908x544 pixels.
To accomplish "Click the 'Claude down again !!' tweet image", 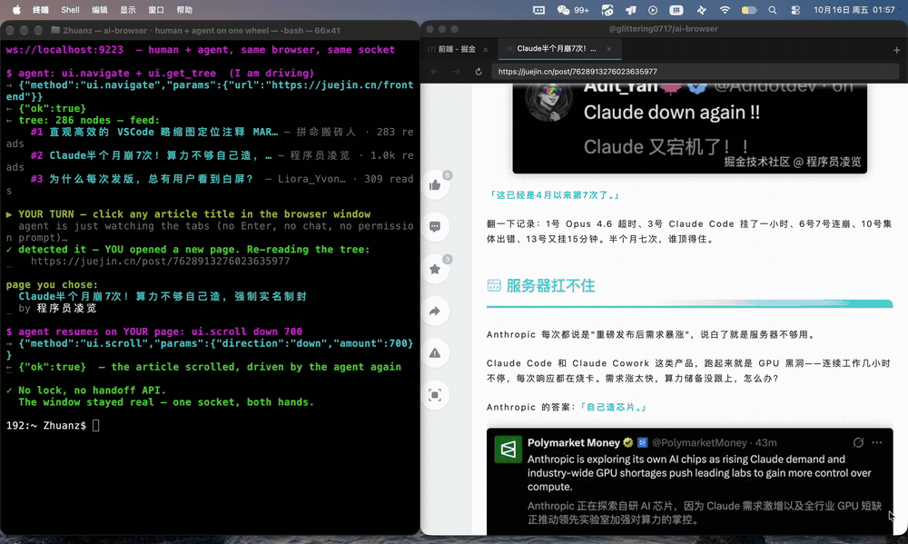I will [x=690, y=128].
